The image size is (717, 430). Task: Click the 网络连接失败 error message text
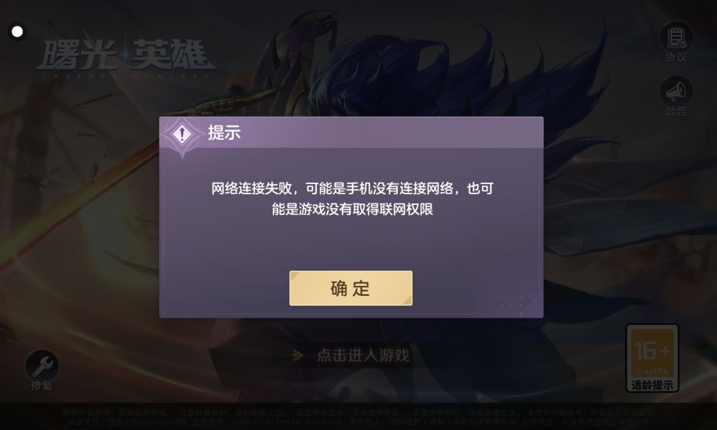tap(352, 199)
